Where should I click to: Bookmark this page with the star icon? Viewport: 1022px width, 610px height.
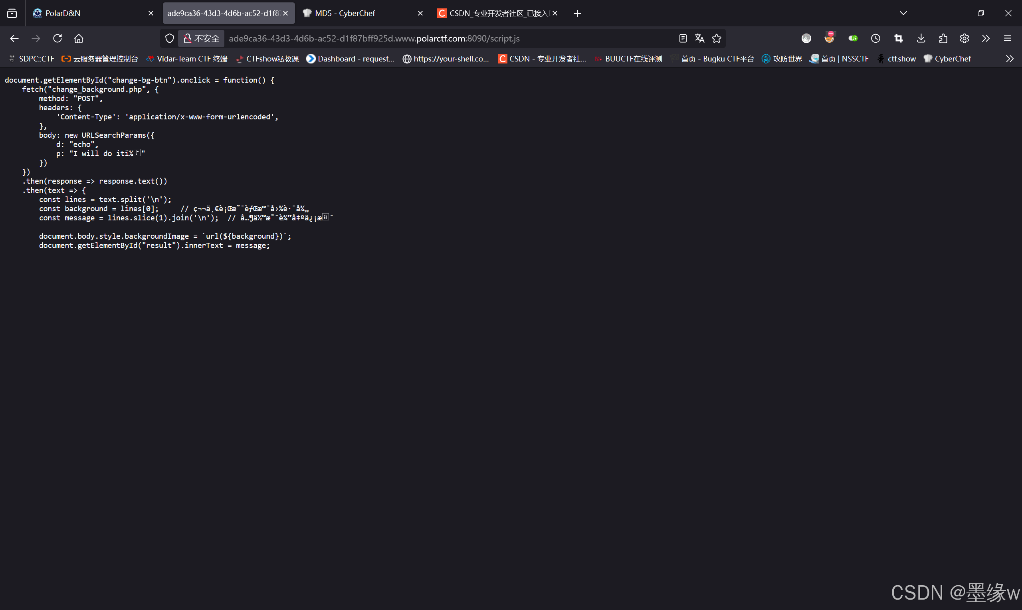click(717, 38)
